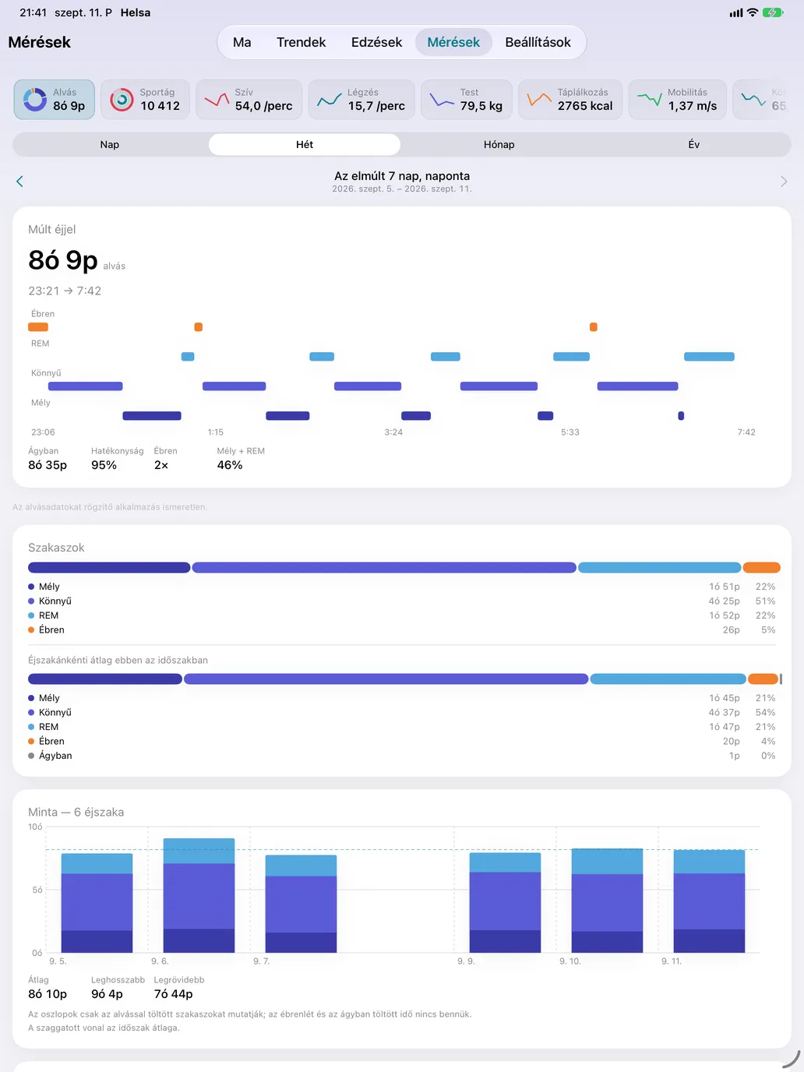Screen dimensions: 804x1072
Task: Tap the Hatékonyság 95% value
Action: [104, 465]
